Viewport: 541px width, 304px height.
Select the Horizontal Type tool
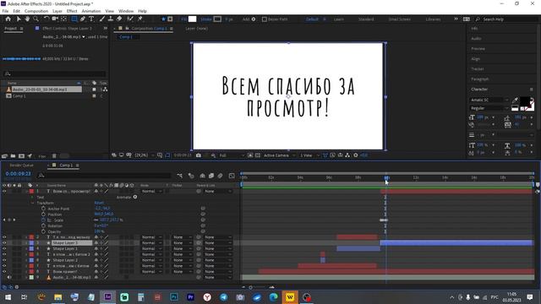[91, 19]
